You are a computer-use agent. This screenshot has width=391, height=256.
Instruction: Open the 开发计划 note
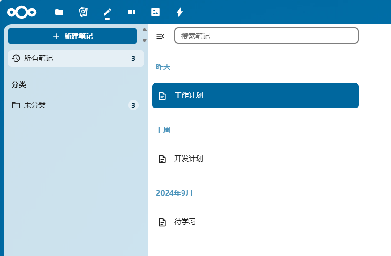pos(255,159)
